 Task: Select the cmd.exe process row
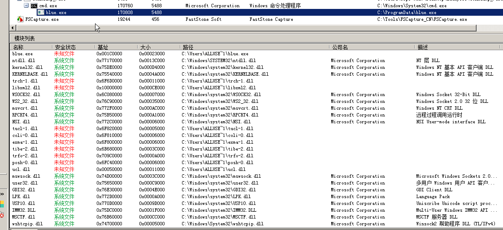coord(256,6)
